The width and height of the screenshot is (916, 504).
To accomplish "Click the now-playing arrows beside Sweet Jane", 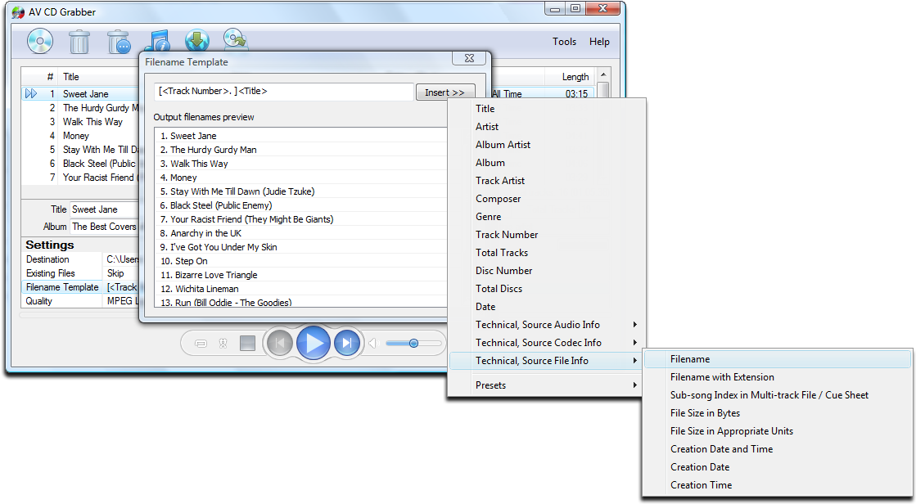I will [x=31, y=93].
